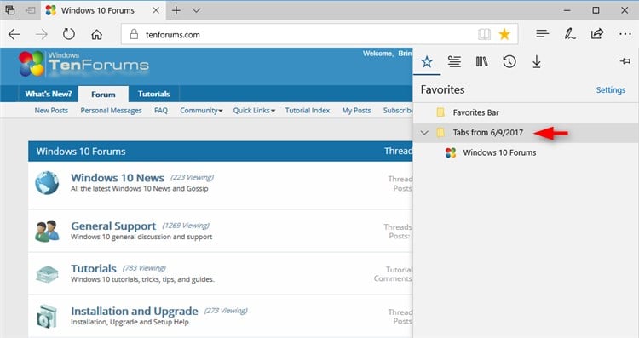Open Windows 10 News forum link

(x=118, y=178)
